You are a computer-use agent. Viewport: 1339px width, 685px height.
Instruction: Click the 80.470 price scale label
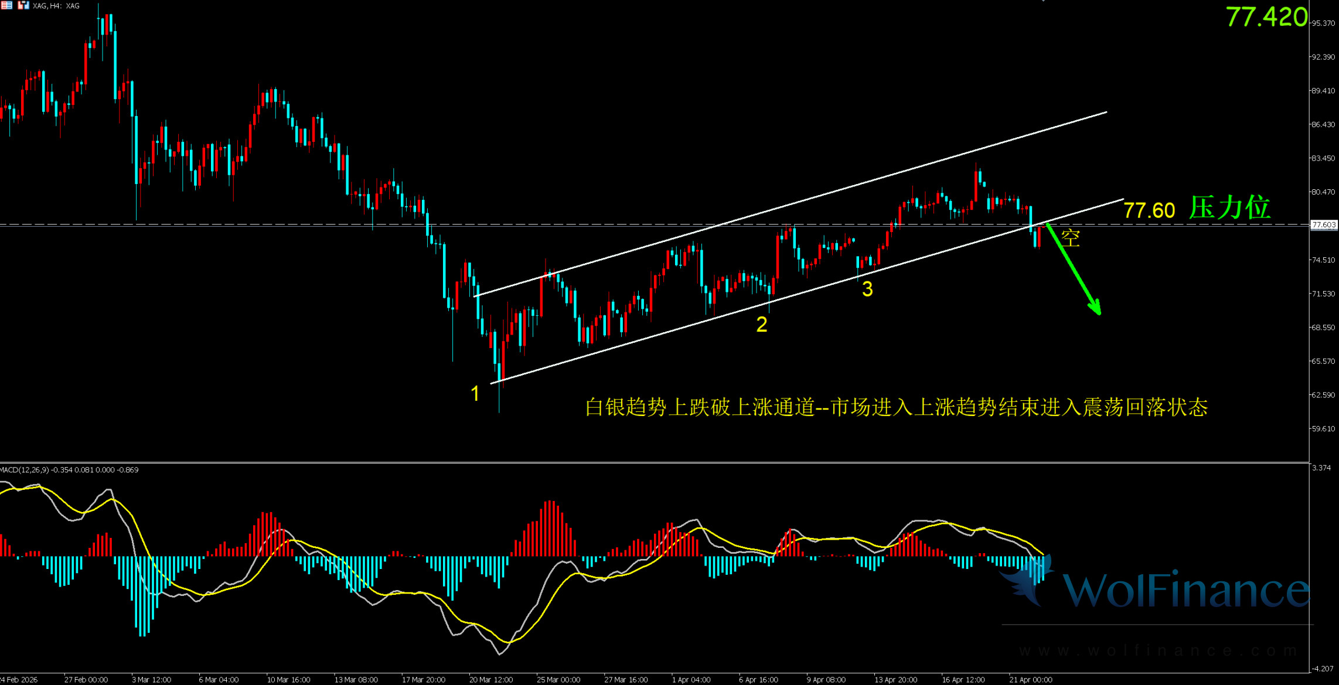coord(1323,192)
